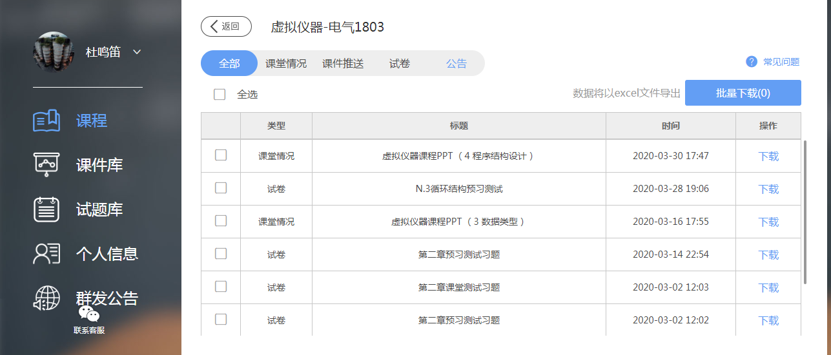Click the 常见问题 question mark icon
Image resolution: width=831 pixels, height=355 pixels.
pyautogui.click(x=751, y=62)
